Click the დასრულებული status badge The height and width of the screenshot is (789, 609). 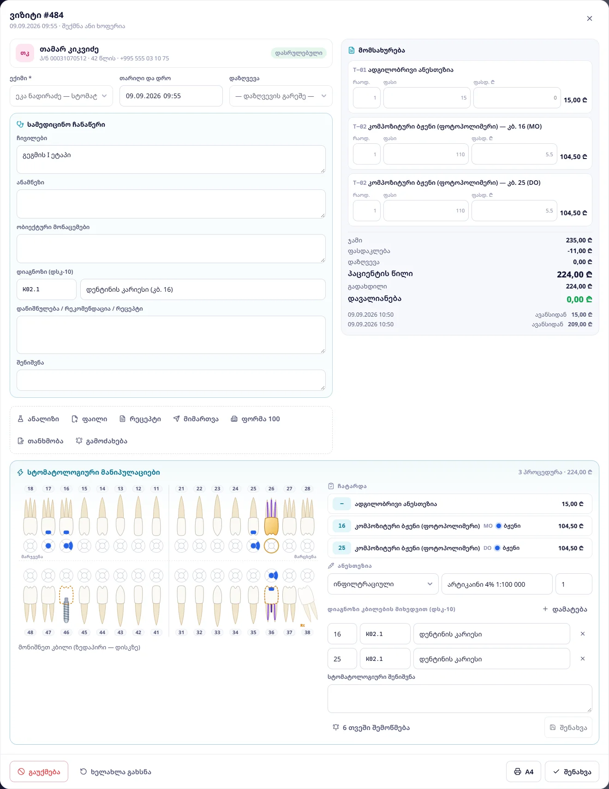[x=299, y=53]
